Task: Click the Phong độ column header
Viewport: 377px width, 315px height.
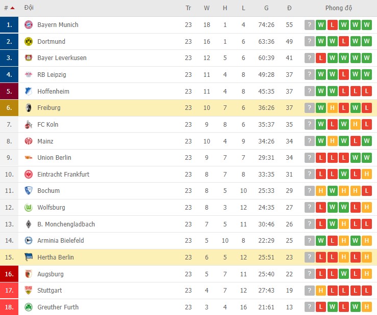Action: tap(339, 8)
